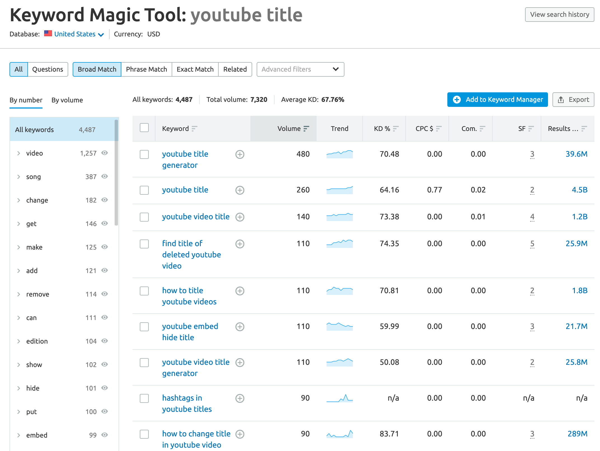This screenshot has width=600, height=451.
Task: Sort by the CPC $ column icon
Action: (x=438, y=129)
